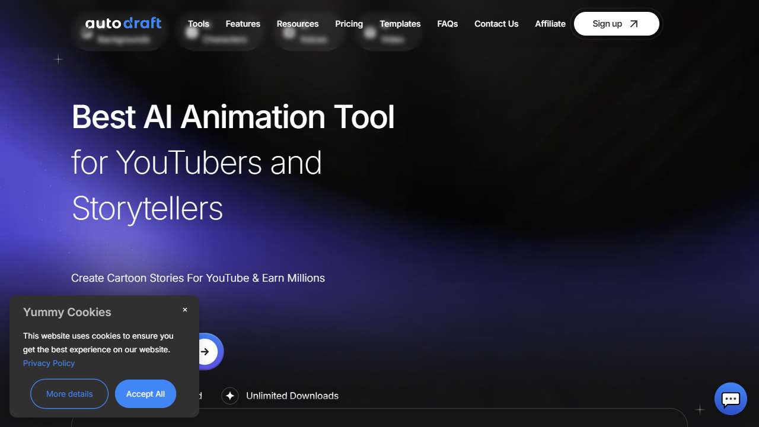Dismiss the Yummy Cookies popup
This screenshot has height=427, width=759.
click(x=185, y=310)
